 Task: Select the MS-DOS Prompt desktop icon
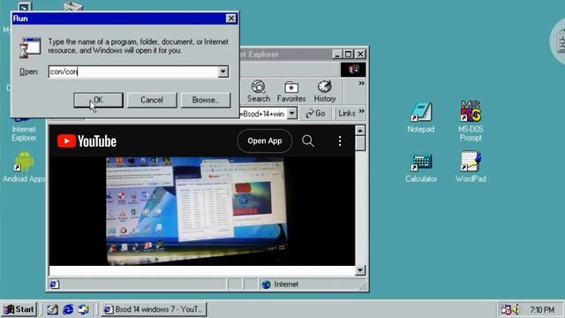click(471, 121)
